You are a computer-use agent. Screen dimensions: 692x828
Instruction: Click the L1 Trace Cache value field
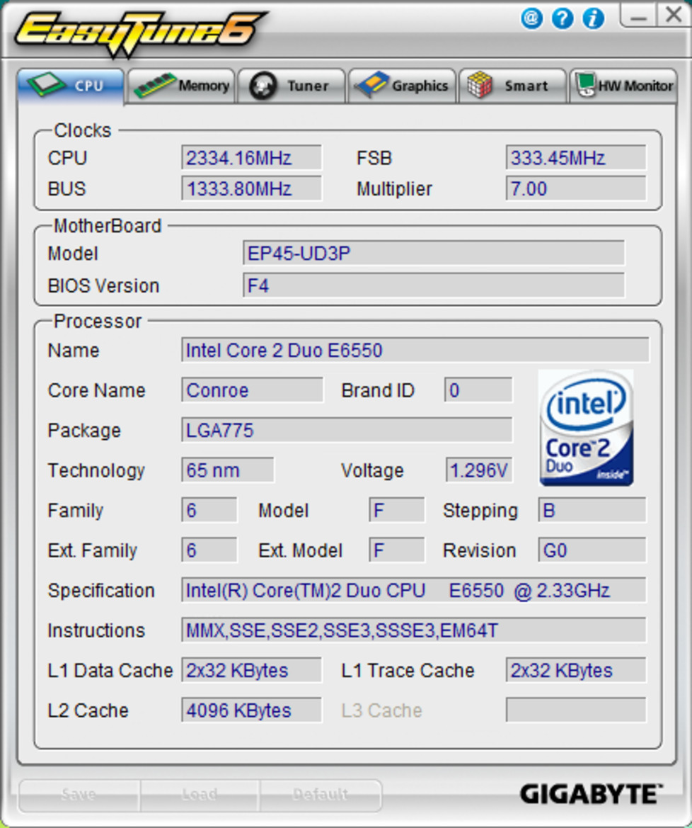(576, 670)
